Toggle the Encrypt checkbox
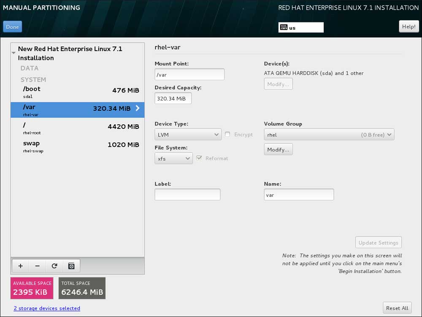 tap(227, 134)
